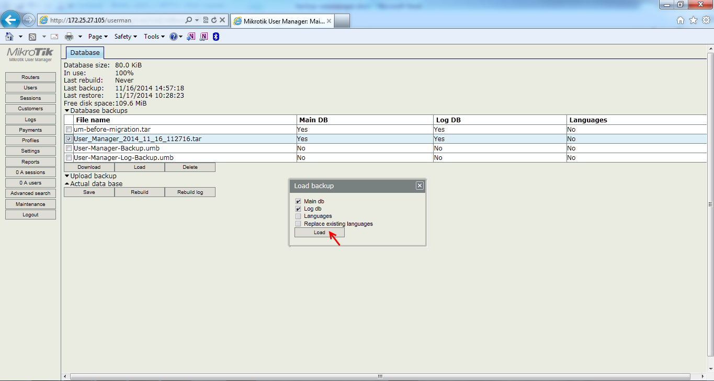The height and width of the screenshot is (381, 714).
Task: Open the Profiles menu item
Action: click(x=30, y=141)
